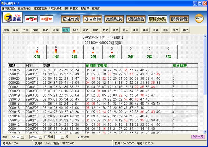Image resolution: width=208 pixels, height=147 pixels.
Task: Click the round EXIT icon
Action: pos(199,18)
